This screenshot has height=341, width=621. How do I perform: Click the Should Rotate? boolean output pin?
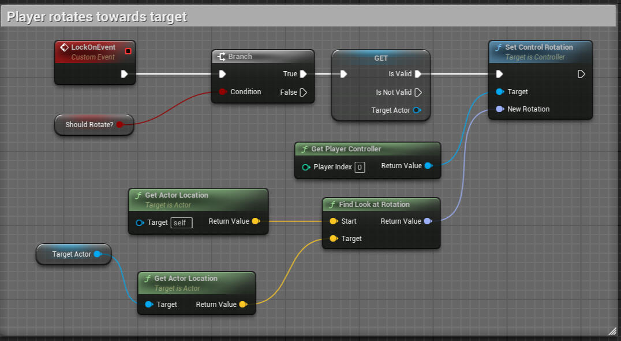pos(119,125)
